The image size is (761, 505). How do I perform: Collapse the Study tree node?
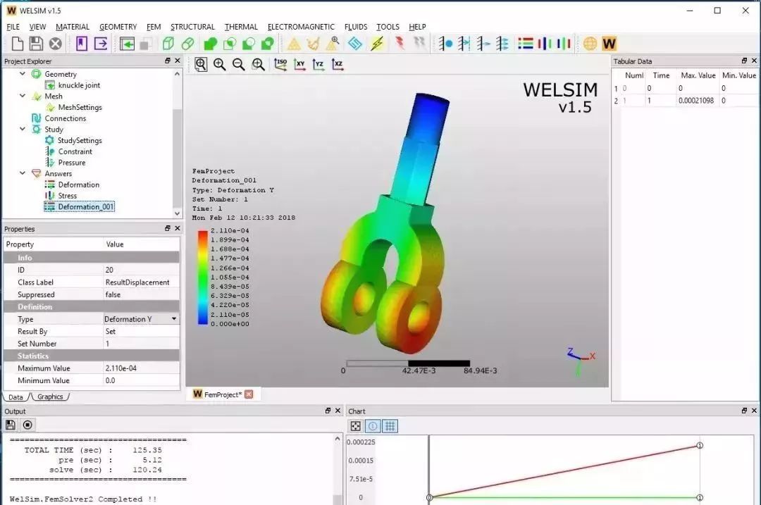click(23, 129)
